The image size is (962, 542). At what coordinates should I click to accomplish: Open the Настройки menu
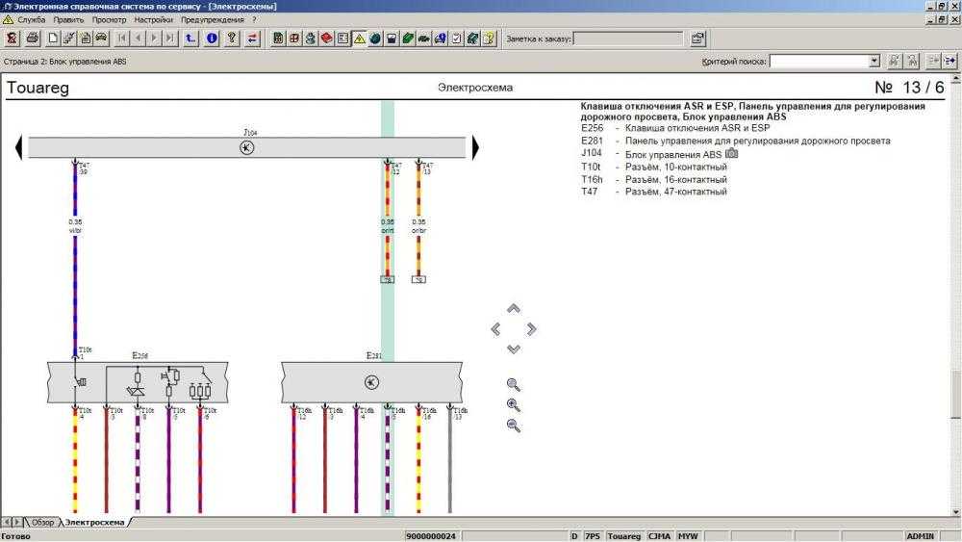(153, 19)
